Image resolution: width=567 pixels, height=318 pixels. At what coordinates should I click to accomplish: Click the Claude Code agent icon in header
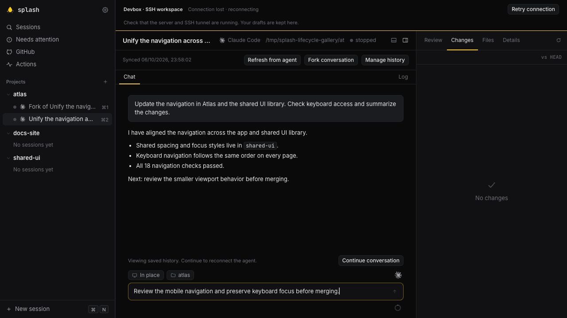point(222,40)
